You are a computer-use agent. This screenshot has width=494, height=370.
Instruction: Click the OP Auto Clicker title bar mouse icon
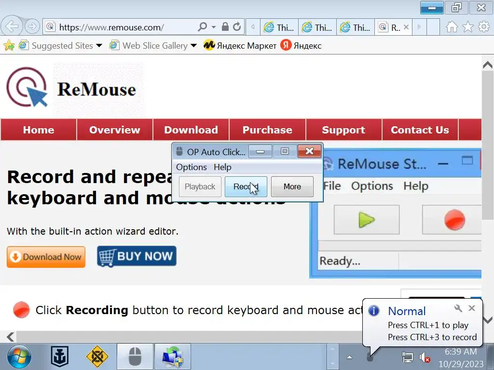(x=179, y=151)
